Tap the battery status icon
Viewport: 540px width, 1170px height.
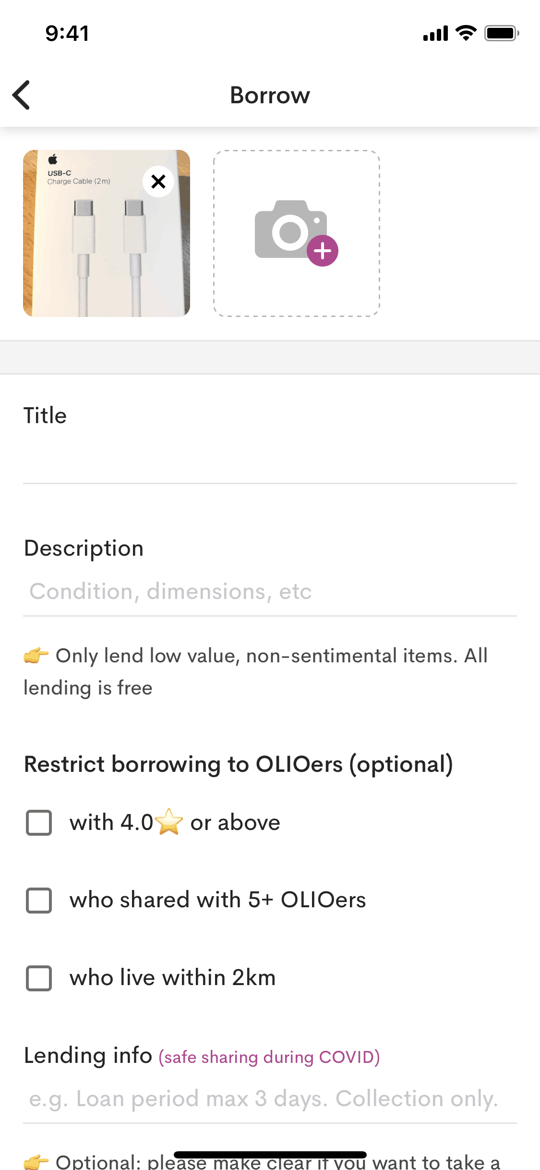point(502,33)
